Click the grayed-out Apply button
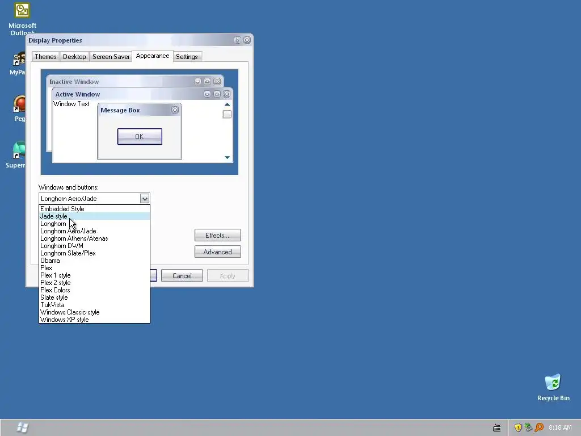Screen dimensions: 581x436 [x=228, y=276]
